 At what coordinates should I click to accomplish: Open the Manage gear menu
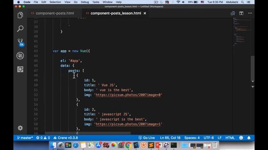[x=20, y=128]
